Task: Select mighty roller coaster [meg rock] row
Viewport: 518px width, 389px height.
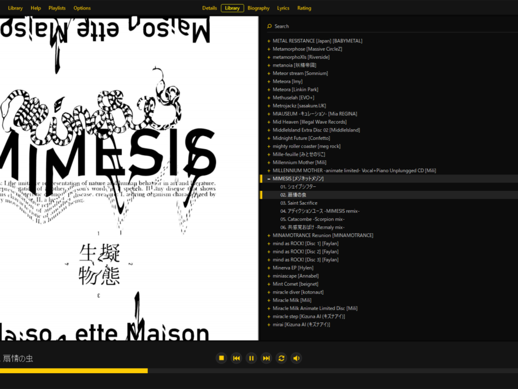Action: point(307,146)
